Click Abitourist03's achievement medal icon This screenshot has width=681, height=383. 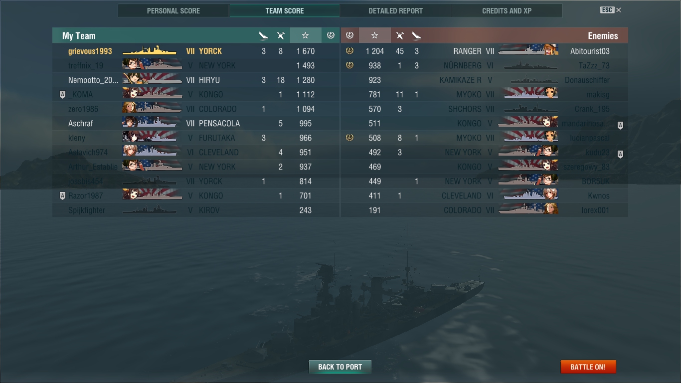point(349,51)
